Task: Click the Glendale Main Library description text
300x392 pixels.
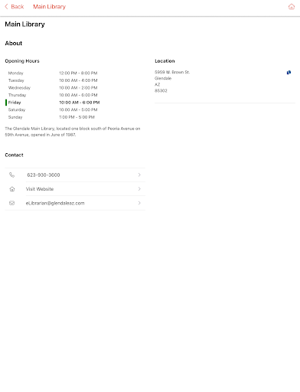Action: (x=73, y=132)
